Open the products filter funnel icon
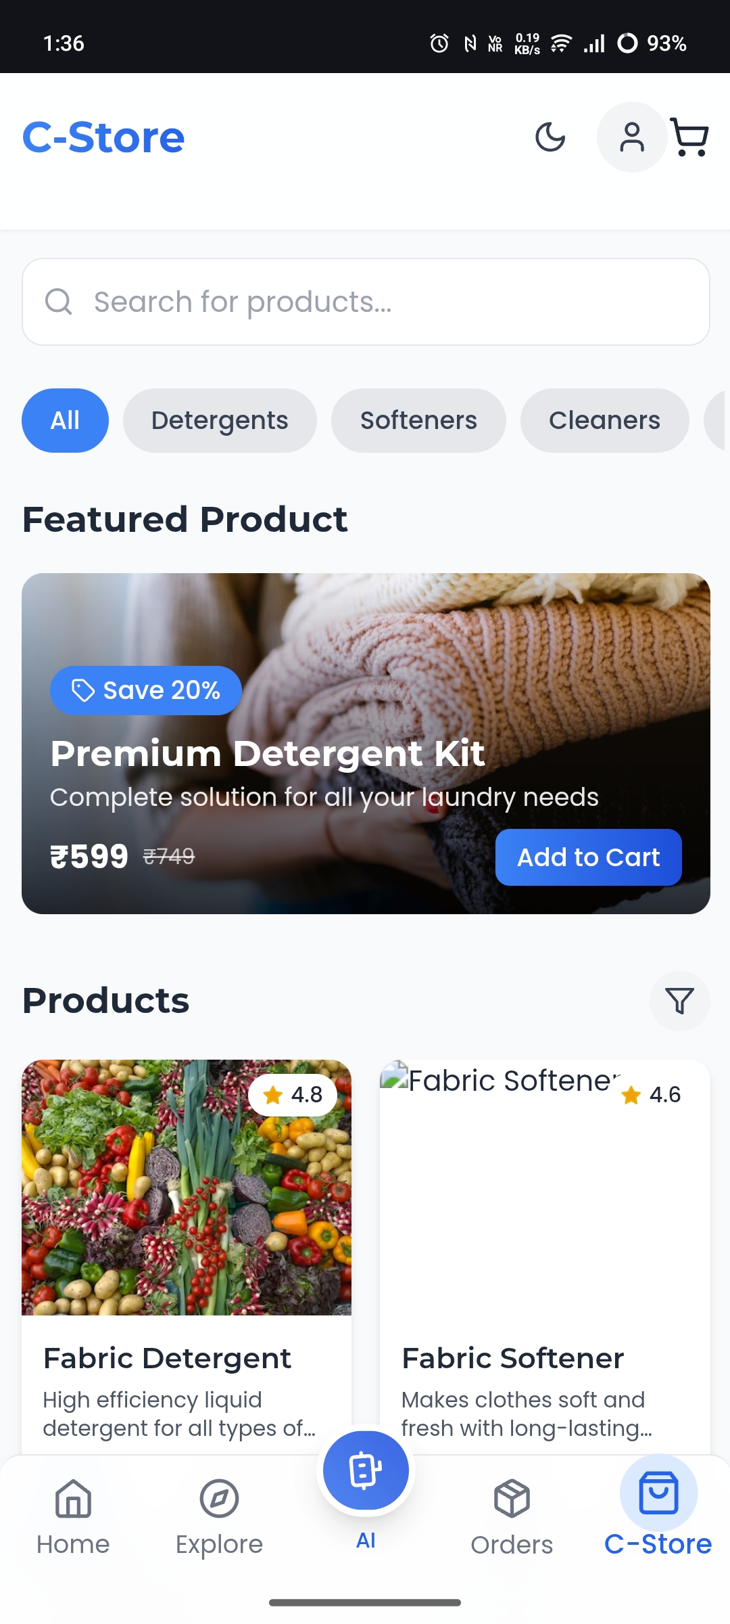730x1624 pixels. (x=679, y=1001)
